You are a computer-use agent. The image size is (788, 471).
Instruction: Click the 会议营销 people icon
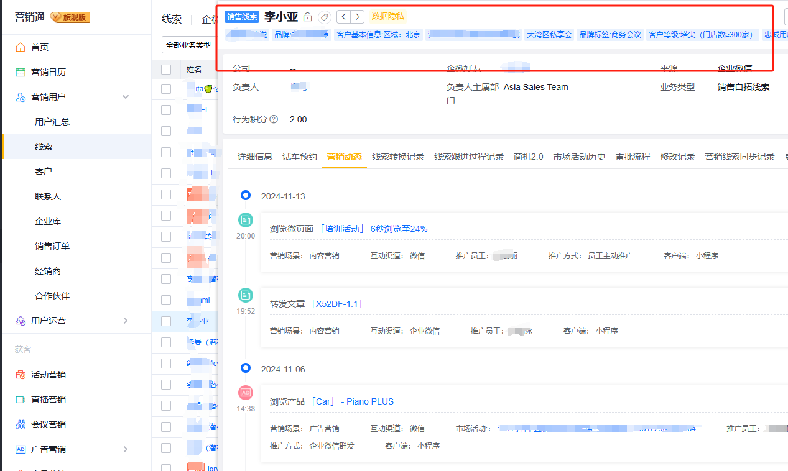21,424
